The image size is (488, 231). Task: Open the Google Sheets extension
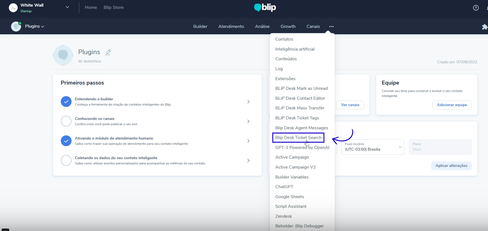click(290, 197)
